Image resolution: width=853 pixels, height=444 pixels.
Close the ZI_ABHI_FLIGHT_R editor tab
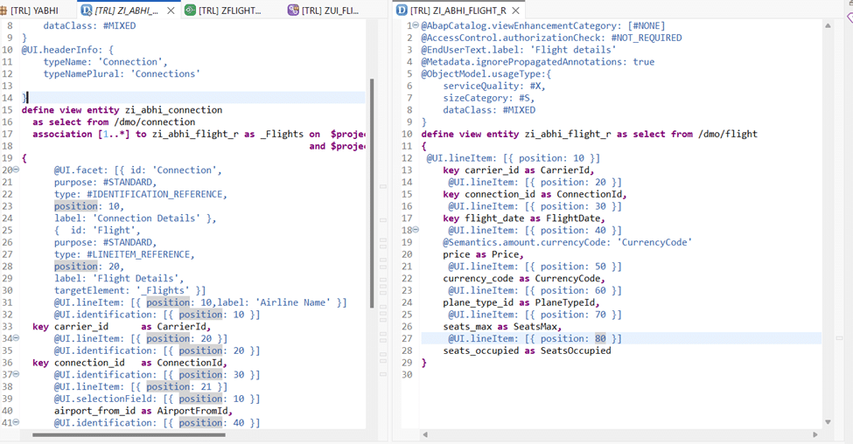[x=515, y=10]
